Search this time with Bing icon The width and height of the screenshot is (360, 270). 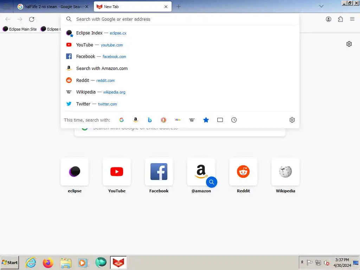pyautogui.click(x=150, y=120)
